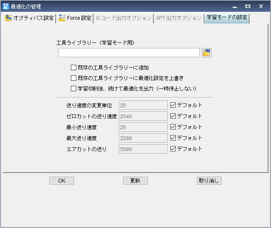This screenshot has height=228, width=271.
Task: Enable 既存の工具ライブラリーに追加 checkbox
Action: (74, 67)
